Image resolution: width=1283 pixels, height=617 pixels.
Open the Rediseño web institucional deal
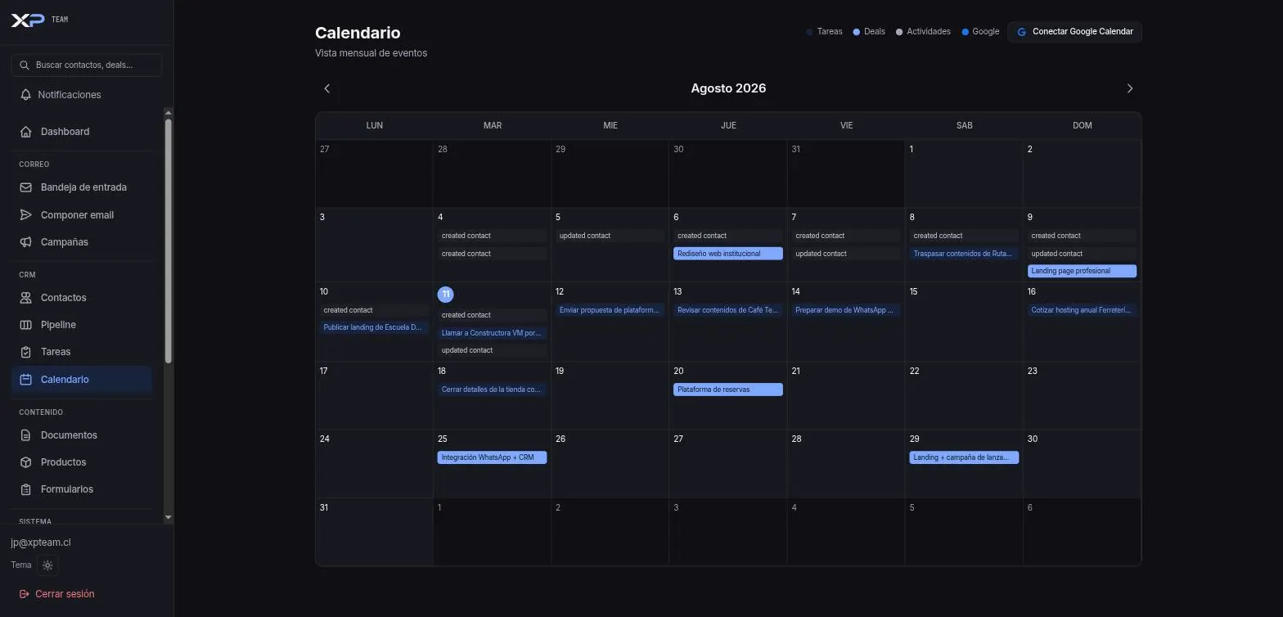tap(728, 254)
